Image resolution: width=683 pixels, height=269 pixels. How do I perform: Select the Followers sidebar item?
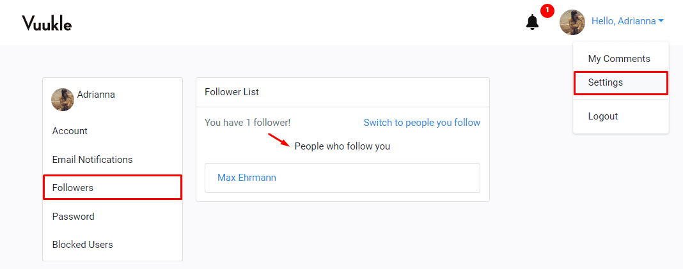pos(73,188)
